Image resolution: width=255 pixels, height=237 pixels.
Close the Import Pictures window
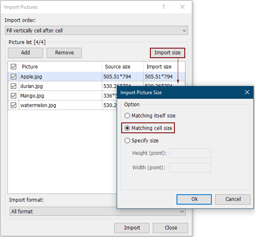pyautogui.click(x=182, y=7)
